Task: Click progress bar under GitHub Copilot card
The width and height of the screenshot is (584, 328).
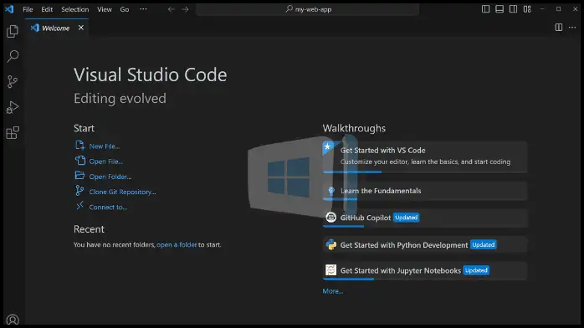Action: [x=343, y=227]
